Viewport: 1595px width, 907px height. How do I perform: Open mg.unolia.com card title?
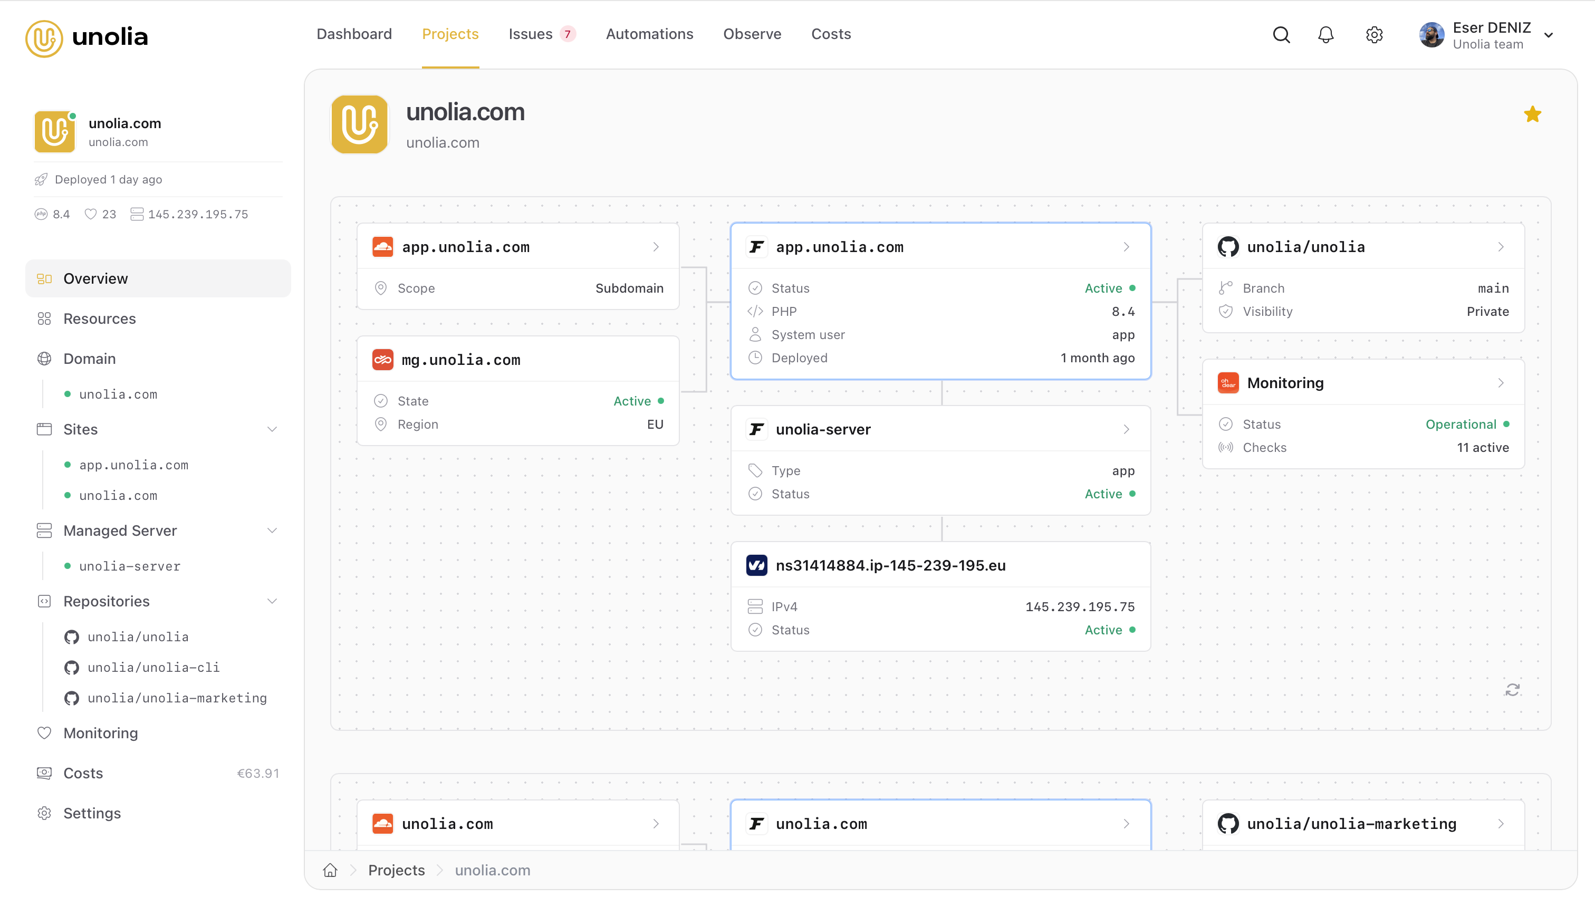coord(460,360)
